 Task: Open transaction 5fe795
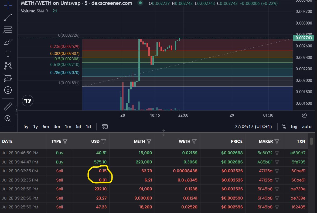click(x=298, y=162)
